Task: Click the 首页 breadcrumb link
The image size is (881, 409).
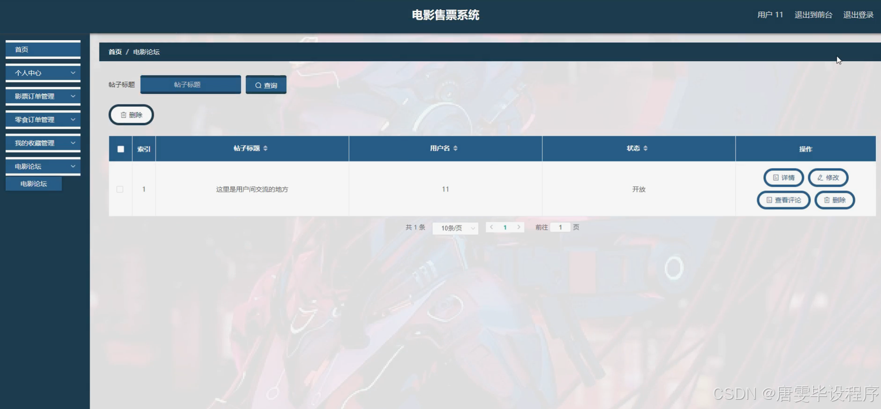Action: pyautogui.click(x=115, y=52)
